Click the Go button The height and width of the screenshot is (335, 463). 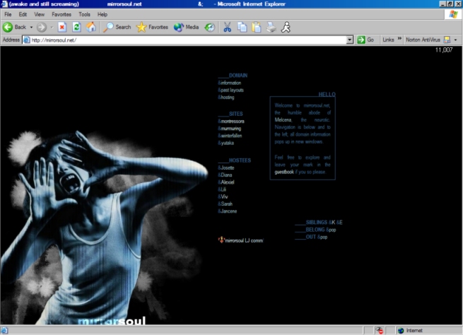tap(365, 40)
